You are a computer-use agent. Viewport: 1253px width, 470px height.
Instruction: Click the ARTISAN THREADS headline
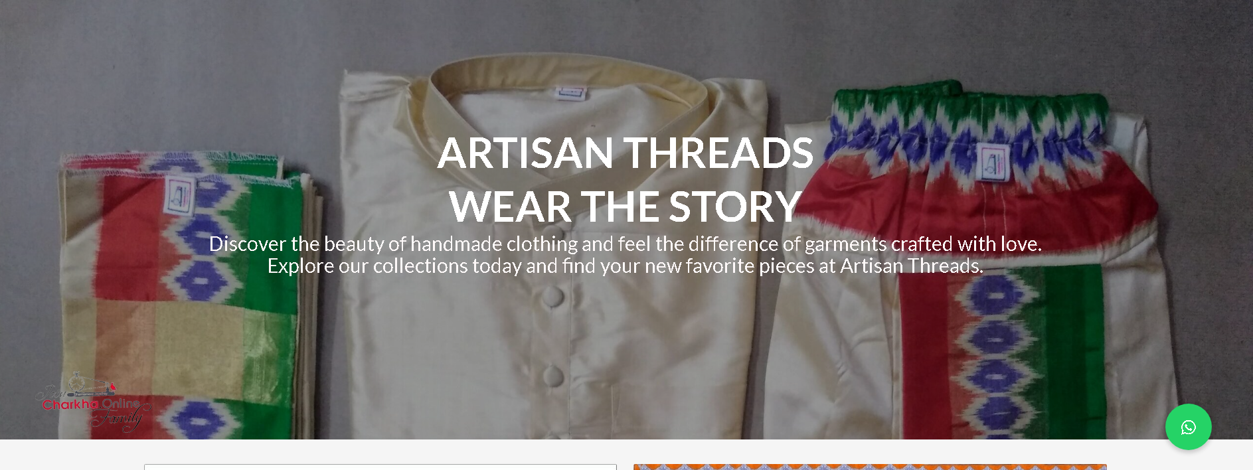pos(625,153)
